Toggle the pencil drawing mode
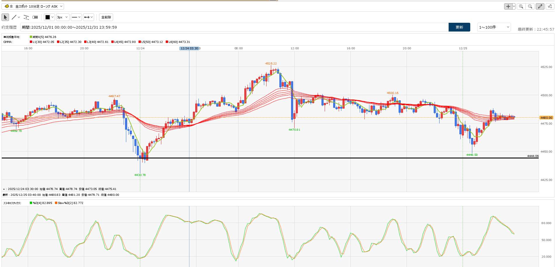555x267 pixels. 540,6
